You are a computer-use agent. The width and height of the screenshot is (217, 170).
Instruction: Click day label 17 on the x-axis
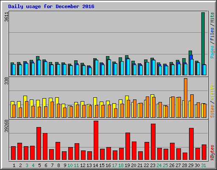(114, 165)
